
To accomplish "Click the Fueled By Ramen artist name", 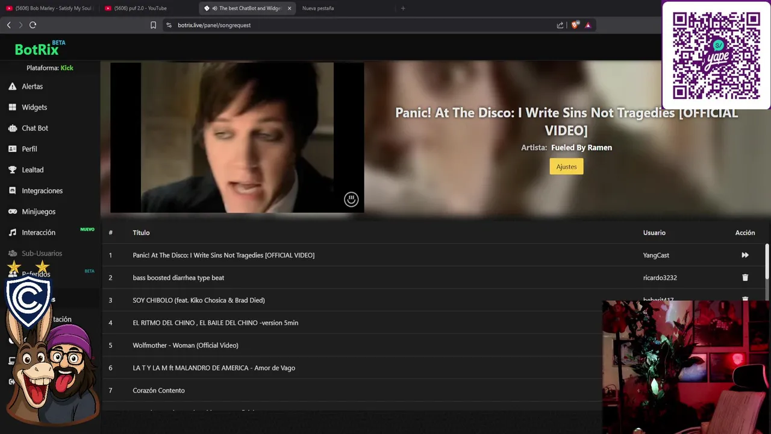I will 581,148.
